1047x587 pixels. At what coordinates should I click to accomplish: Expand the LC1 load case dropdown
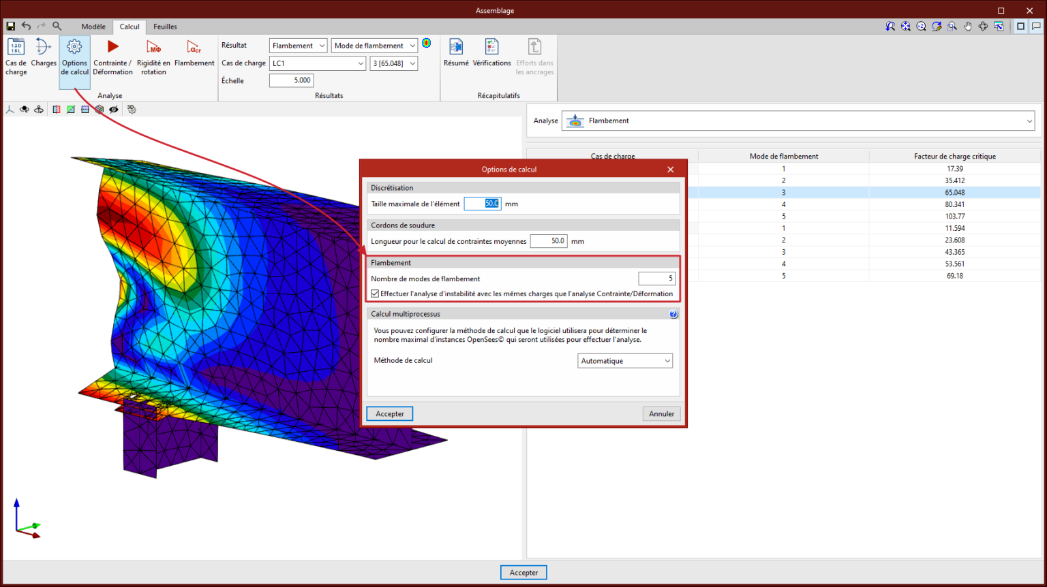(x=318, y=63)
